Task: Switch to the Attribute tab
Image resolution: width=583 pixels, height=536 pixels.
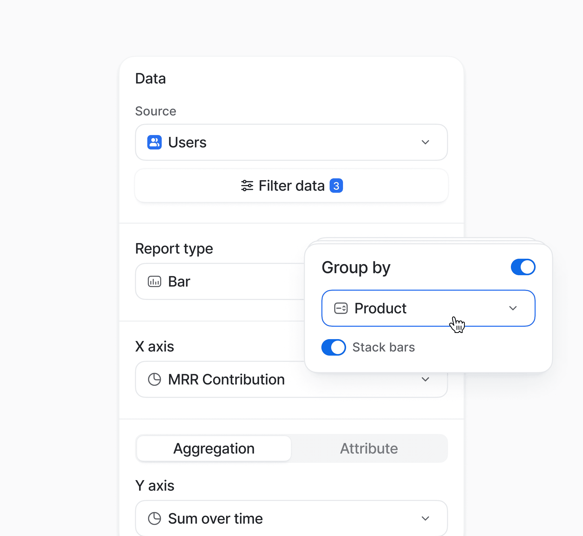Action: tap(369, 448)
